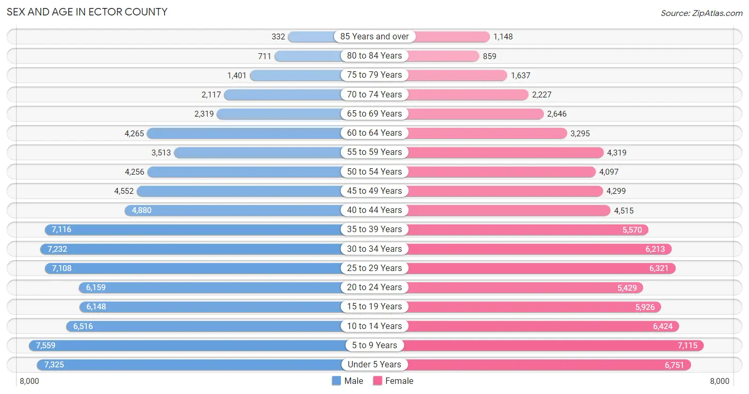This screenshot has width=749, height=394.
Task: Select the 50 to 54 Years label
Action: 374,171
